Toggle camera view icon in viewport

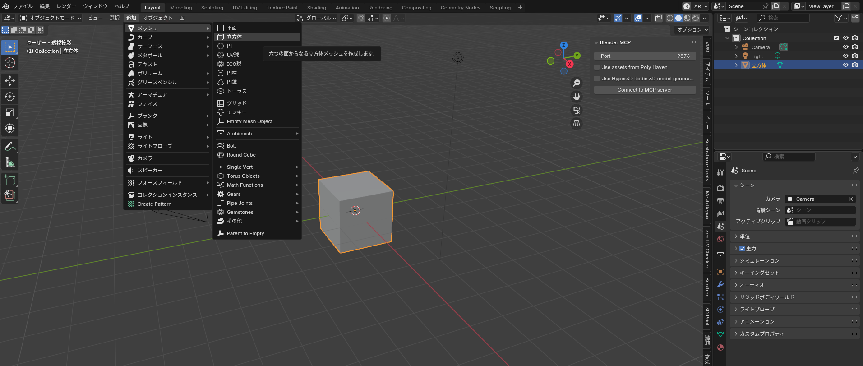(x=577, y=110)
